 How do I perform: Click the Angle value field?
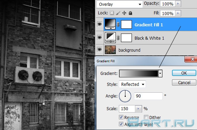click(x=148, y=96)
